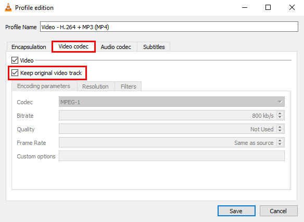Decrease Frame Rate with down arrow
The width and height of the screenshot is (304, 222).
pos(280,145)
